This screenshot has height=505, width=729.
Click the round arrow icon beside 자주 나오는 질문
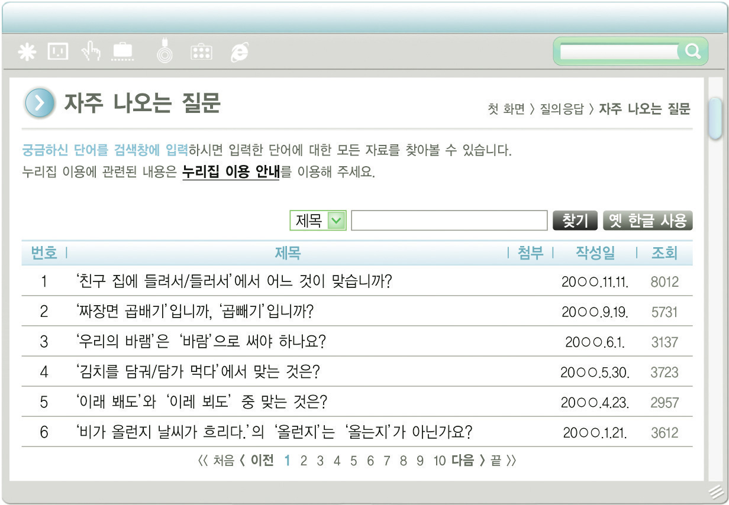(x=40, y=103)
